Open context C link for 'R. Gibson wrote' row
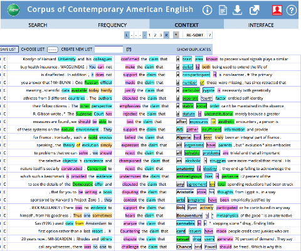The width and height of the screenshot is (301, 251). tap(4, 114)
